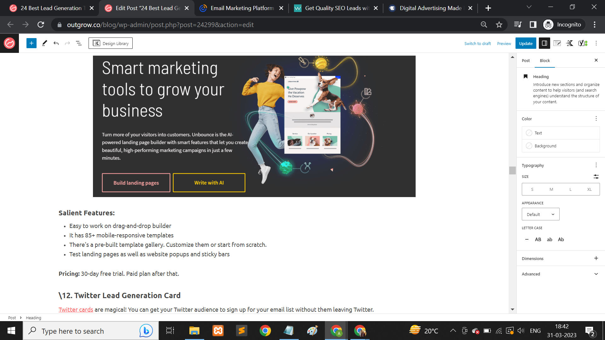
Task: Click the Undo arrow icon
Action: [56, 43]
